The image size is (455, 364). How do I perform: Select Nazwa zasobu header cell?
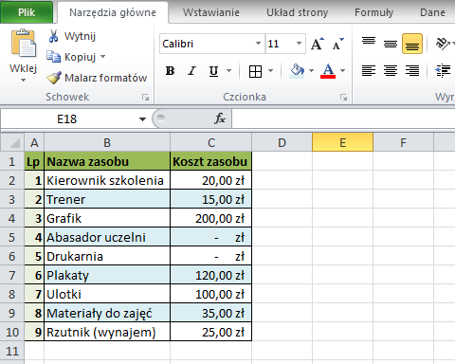click(107, 161)
